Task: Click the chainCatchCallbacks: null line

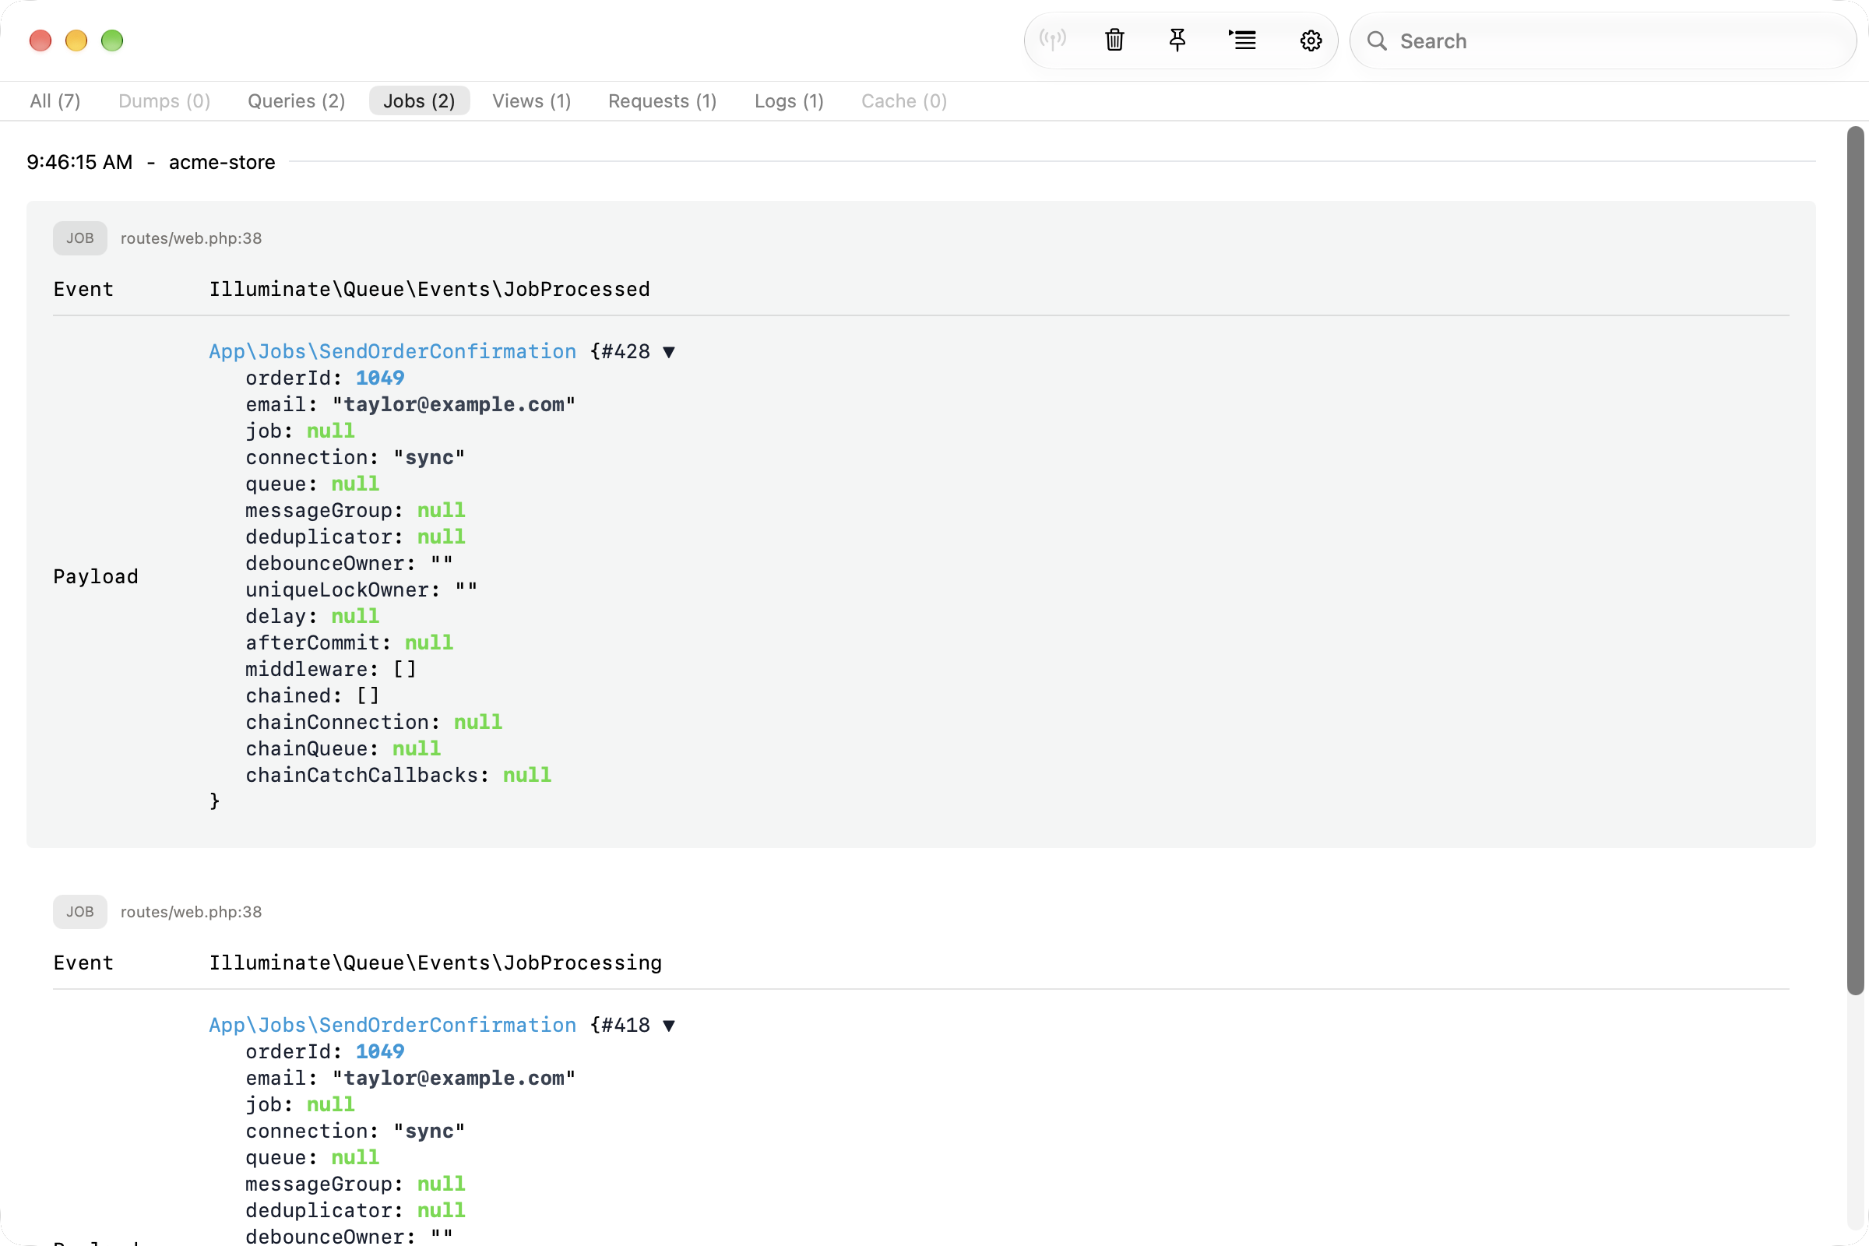Action: pos(398,776)
